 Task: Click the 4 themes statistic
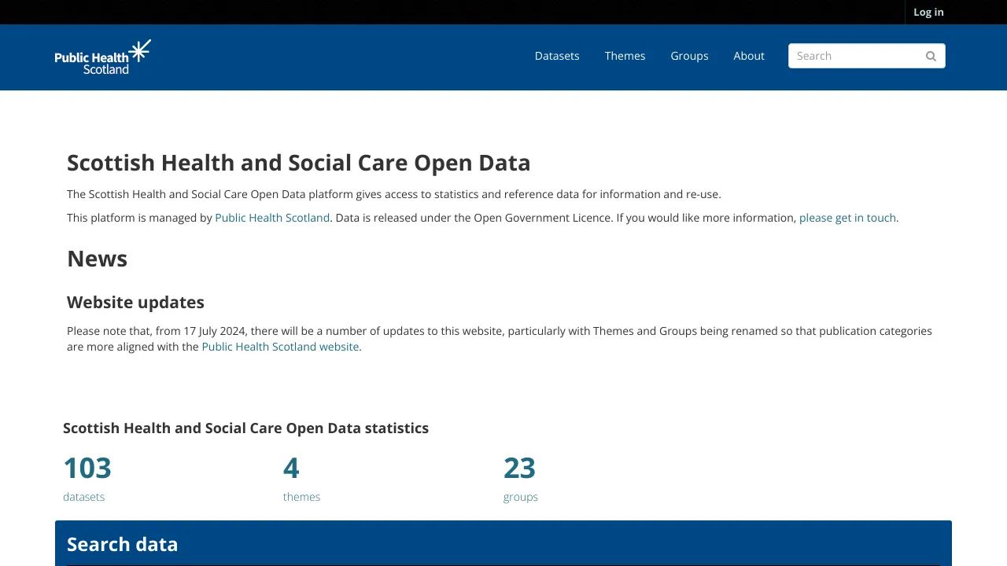tap(291, 468)
